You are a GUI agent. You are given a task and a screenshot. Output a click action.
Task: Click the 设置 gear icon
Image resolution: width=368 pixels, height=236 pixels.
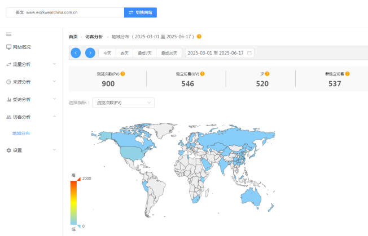8,150
